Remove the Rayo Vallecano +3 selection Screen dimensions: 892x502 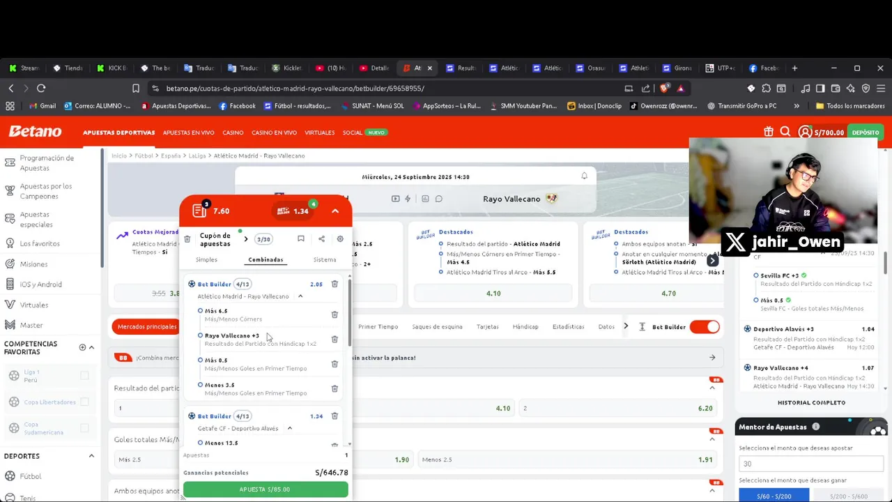click(x=334, y=340)
